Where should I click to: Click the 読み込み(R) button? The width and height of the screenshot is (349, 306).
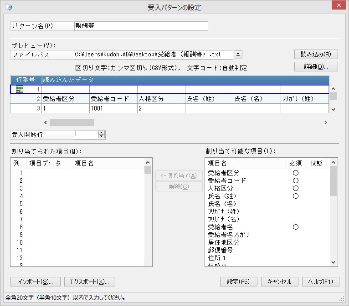(316, 55)
